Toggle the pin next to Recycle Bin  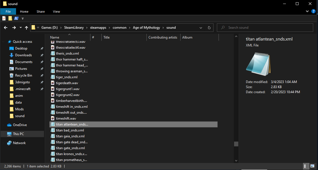[42, 75]
